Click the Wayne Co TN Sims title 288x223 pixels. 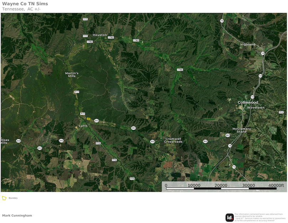pyautogui.click(x=25, y=4)
